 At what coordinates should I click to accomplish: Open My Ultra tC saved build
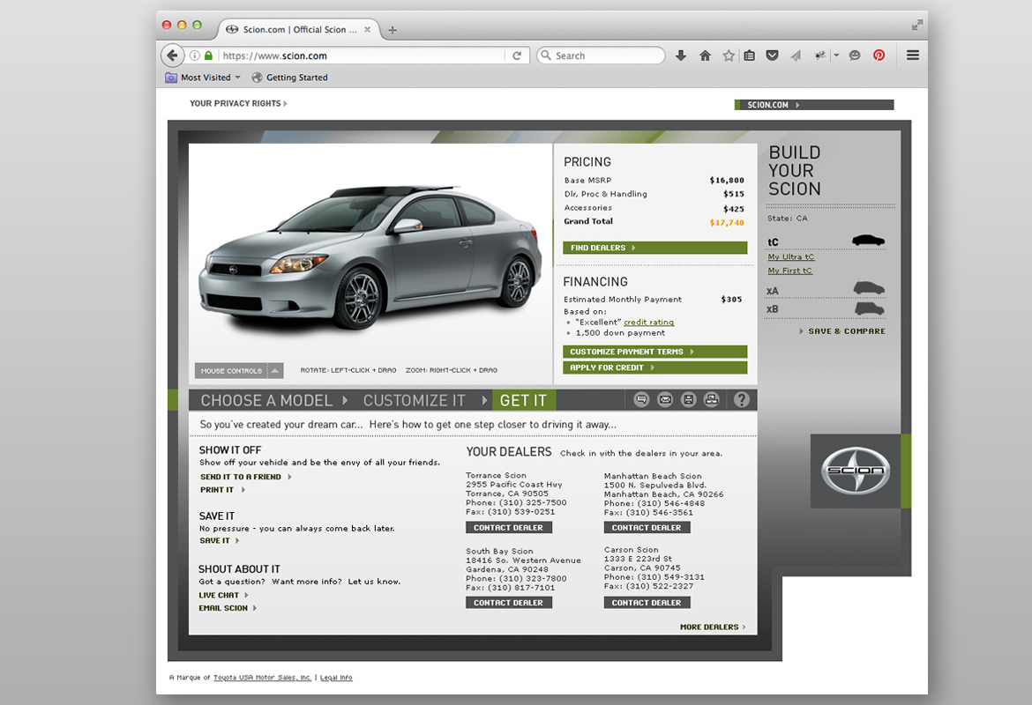[x=791, y=257]
